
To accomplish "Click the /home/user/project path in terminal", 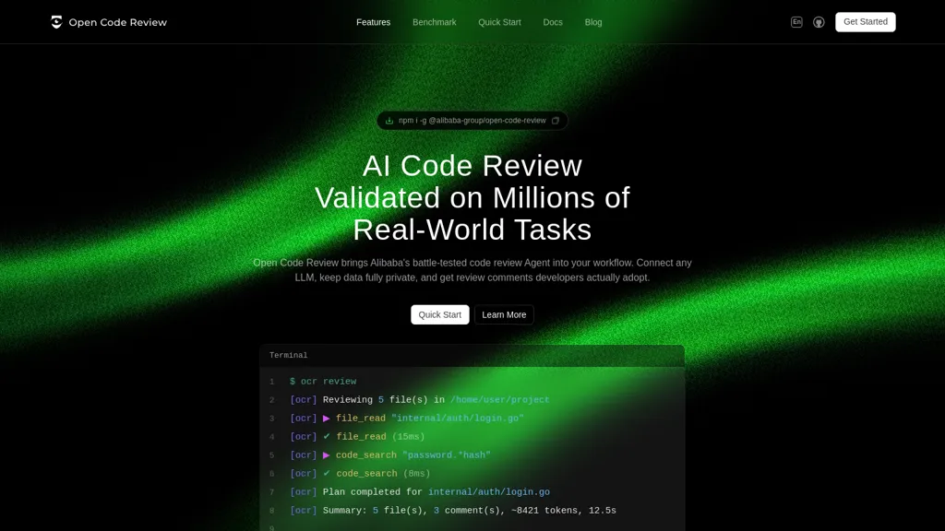I will pyautogui.click(x=499, y=400).
